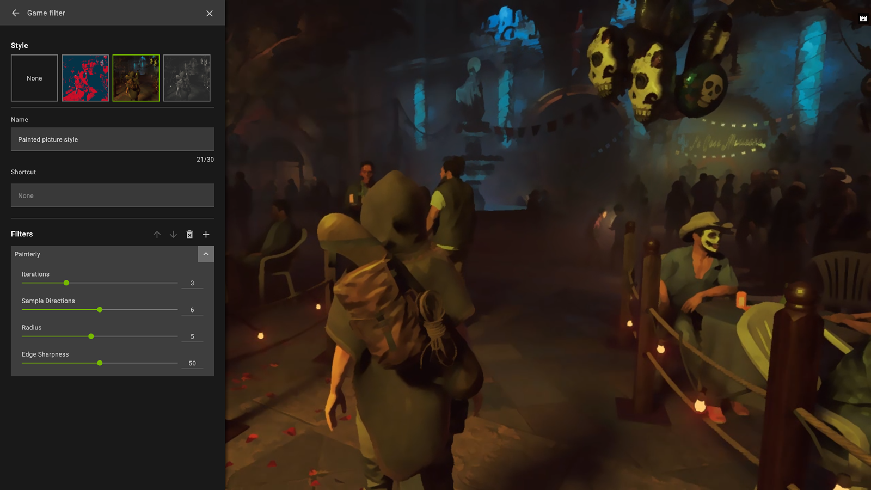The height and width of the screenshot is (490, 871).
Task: Click the Shortcut field showing None
Action: 112,195
